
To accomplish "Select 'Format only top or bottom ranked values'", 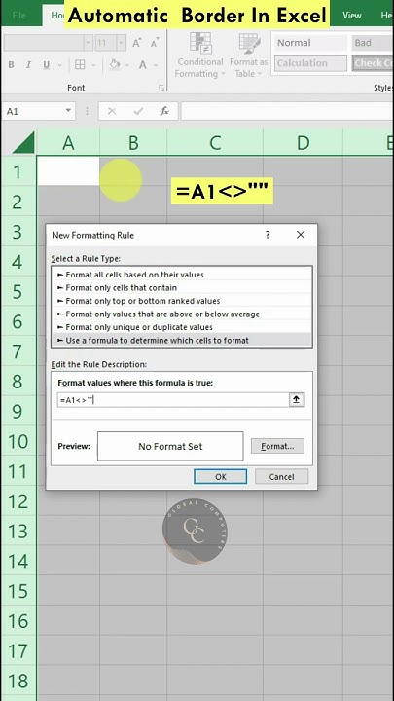I will coord(182,301).
